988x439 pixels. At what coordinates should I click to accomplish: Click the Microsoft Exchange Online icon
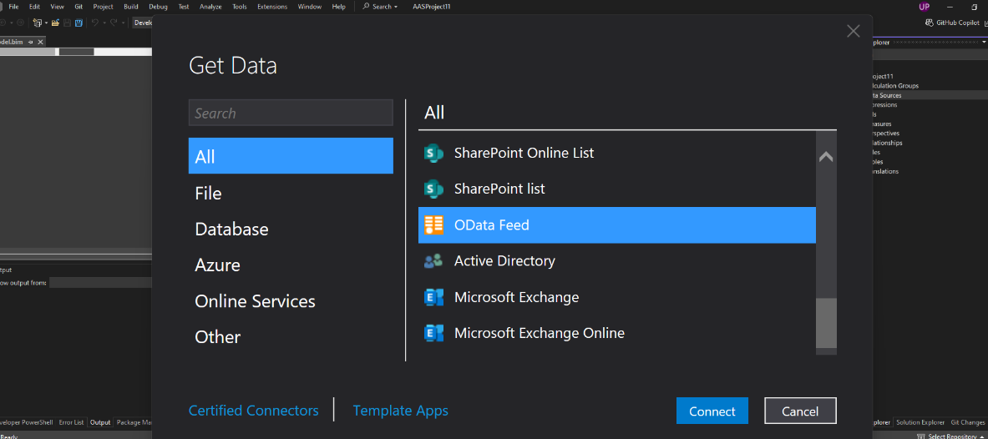tap(433, 332)
